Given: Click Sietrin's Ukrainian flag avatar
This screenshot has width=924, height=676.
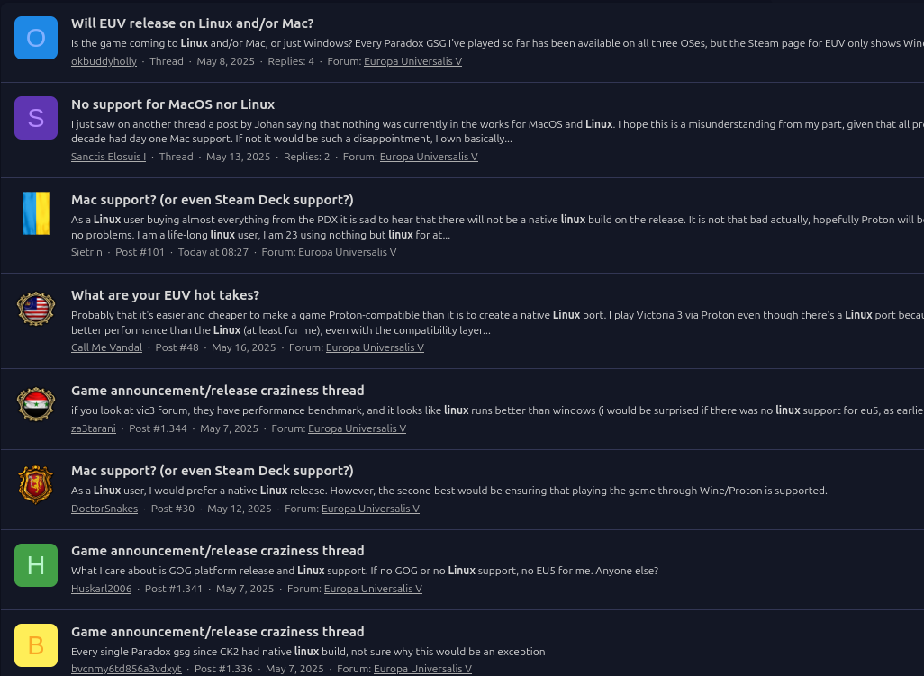Looking at the screenshot, I should point(36,213).
